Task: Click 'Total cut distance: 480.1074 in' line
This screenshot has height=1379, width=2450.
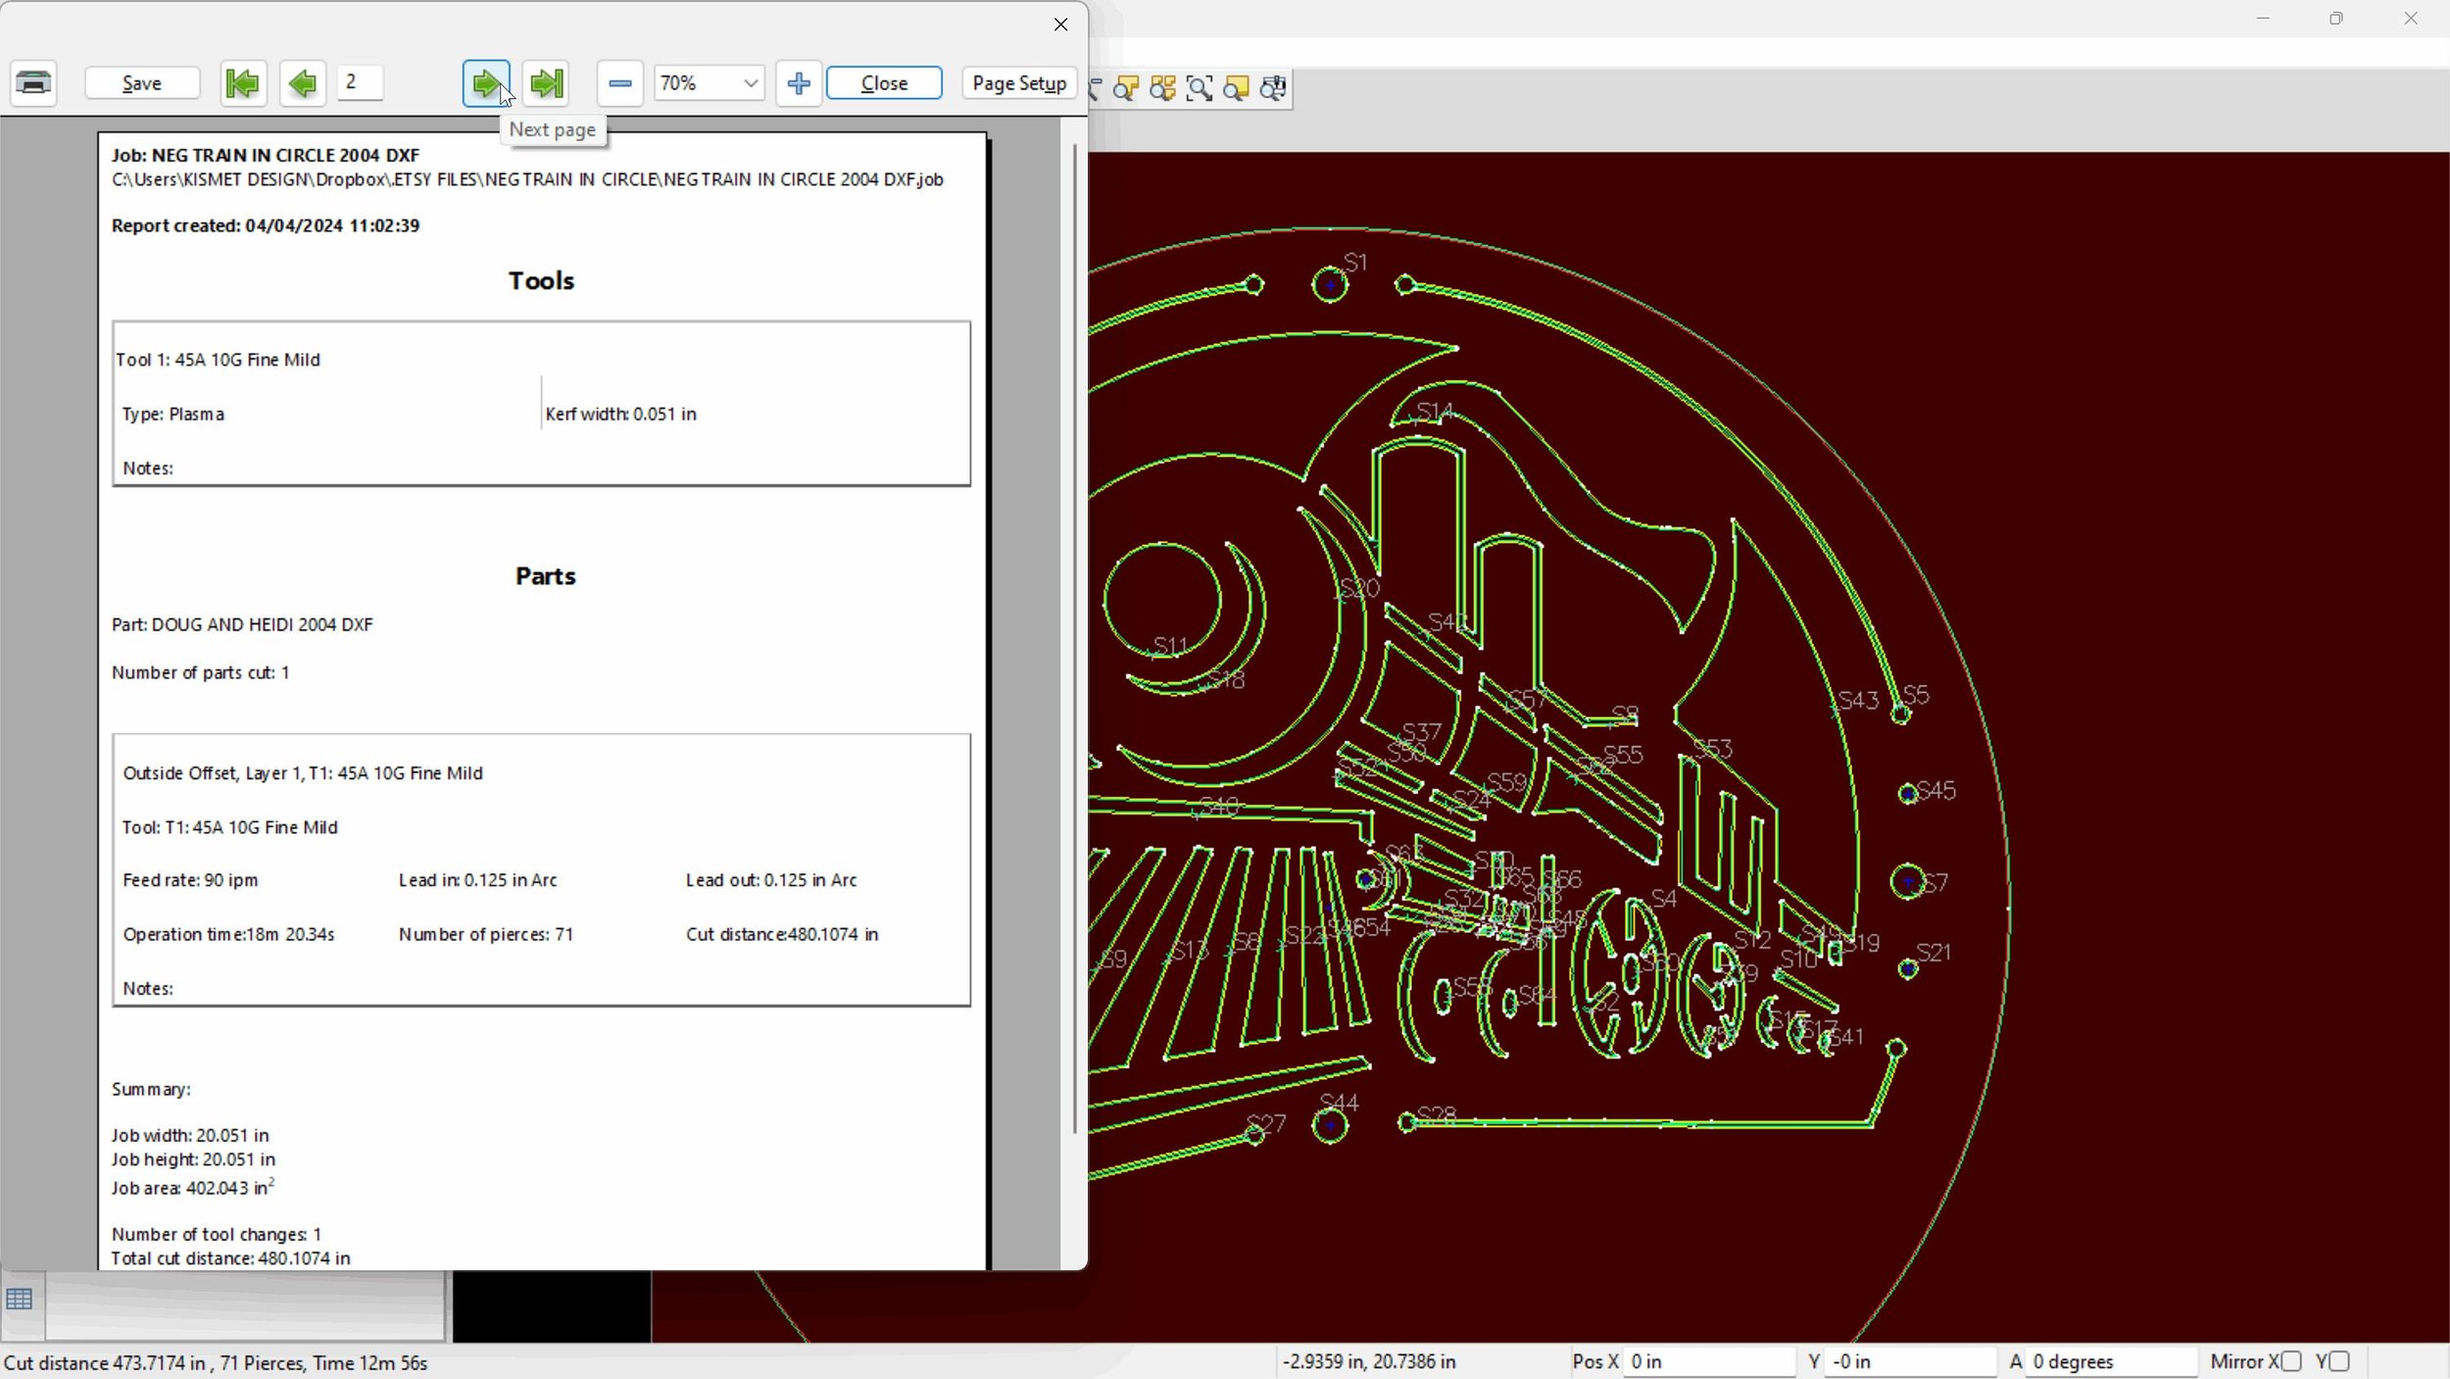Action: (x=230, y=1258)
